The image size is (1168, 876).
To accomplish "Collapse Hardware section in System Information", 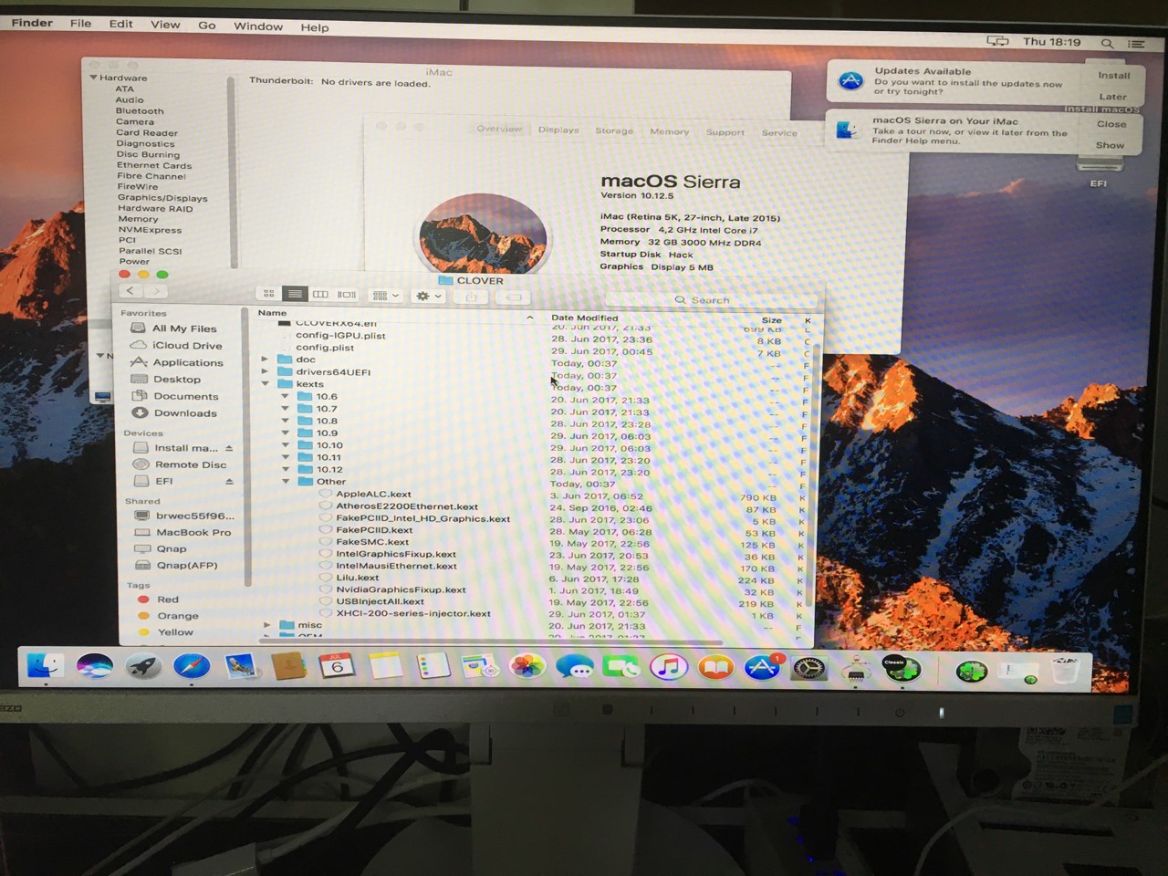I will click(x=93, y=78).
